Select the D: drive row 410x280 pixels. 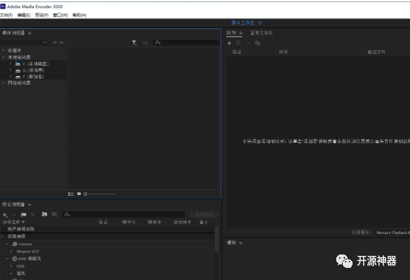pos(33,70)
